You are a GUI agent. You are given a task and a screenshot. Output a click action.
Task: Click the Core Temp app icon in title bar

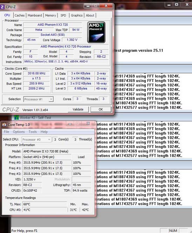4,125
